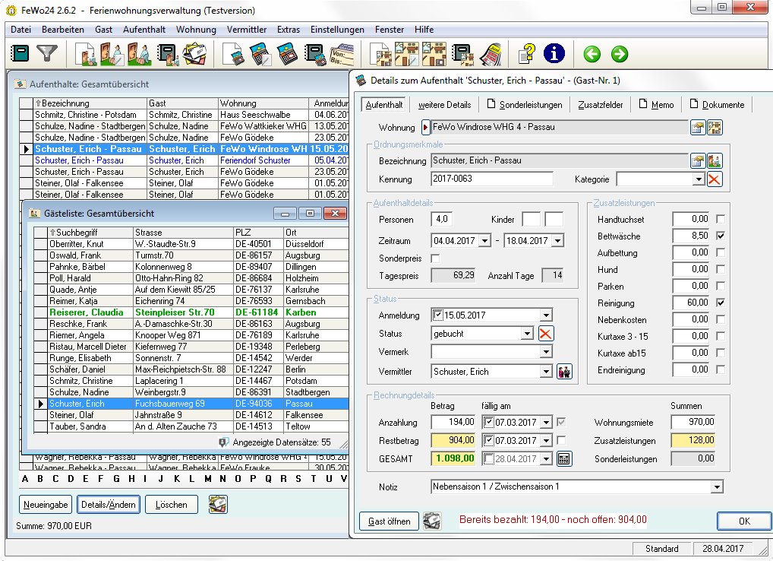The width and height of the screenshot is (773, 561).
Task: Click the Neueingabe button
Action: [x=47, y=504]
